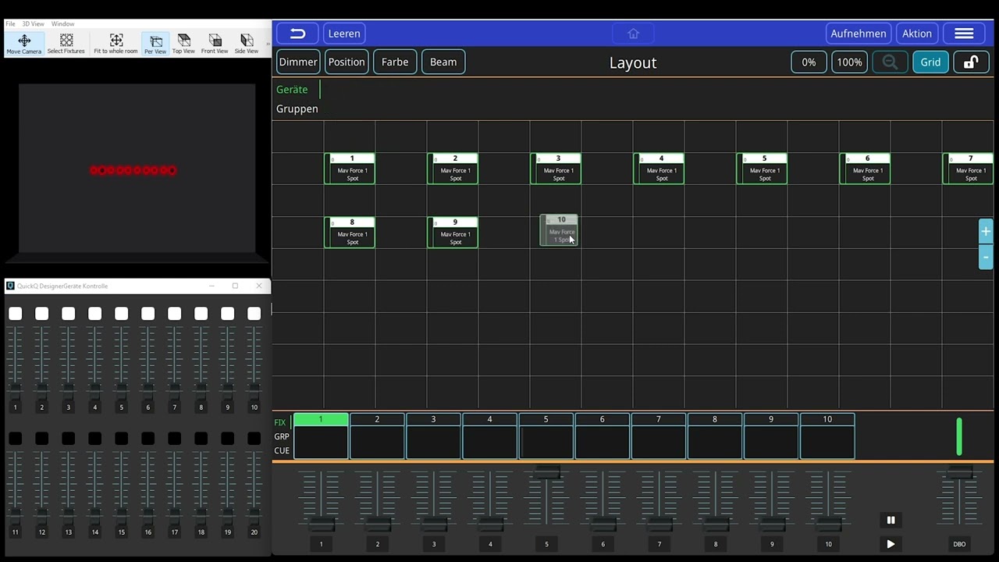Click flash button 10 below main faders
Viewport: 999px width, 562px height.
coord(828,544)
